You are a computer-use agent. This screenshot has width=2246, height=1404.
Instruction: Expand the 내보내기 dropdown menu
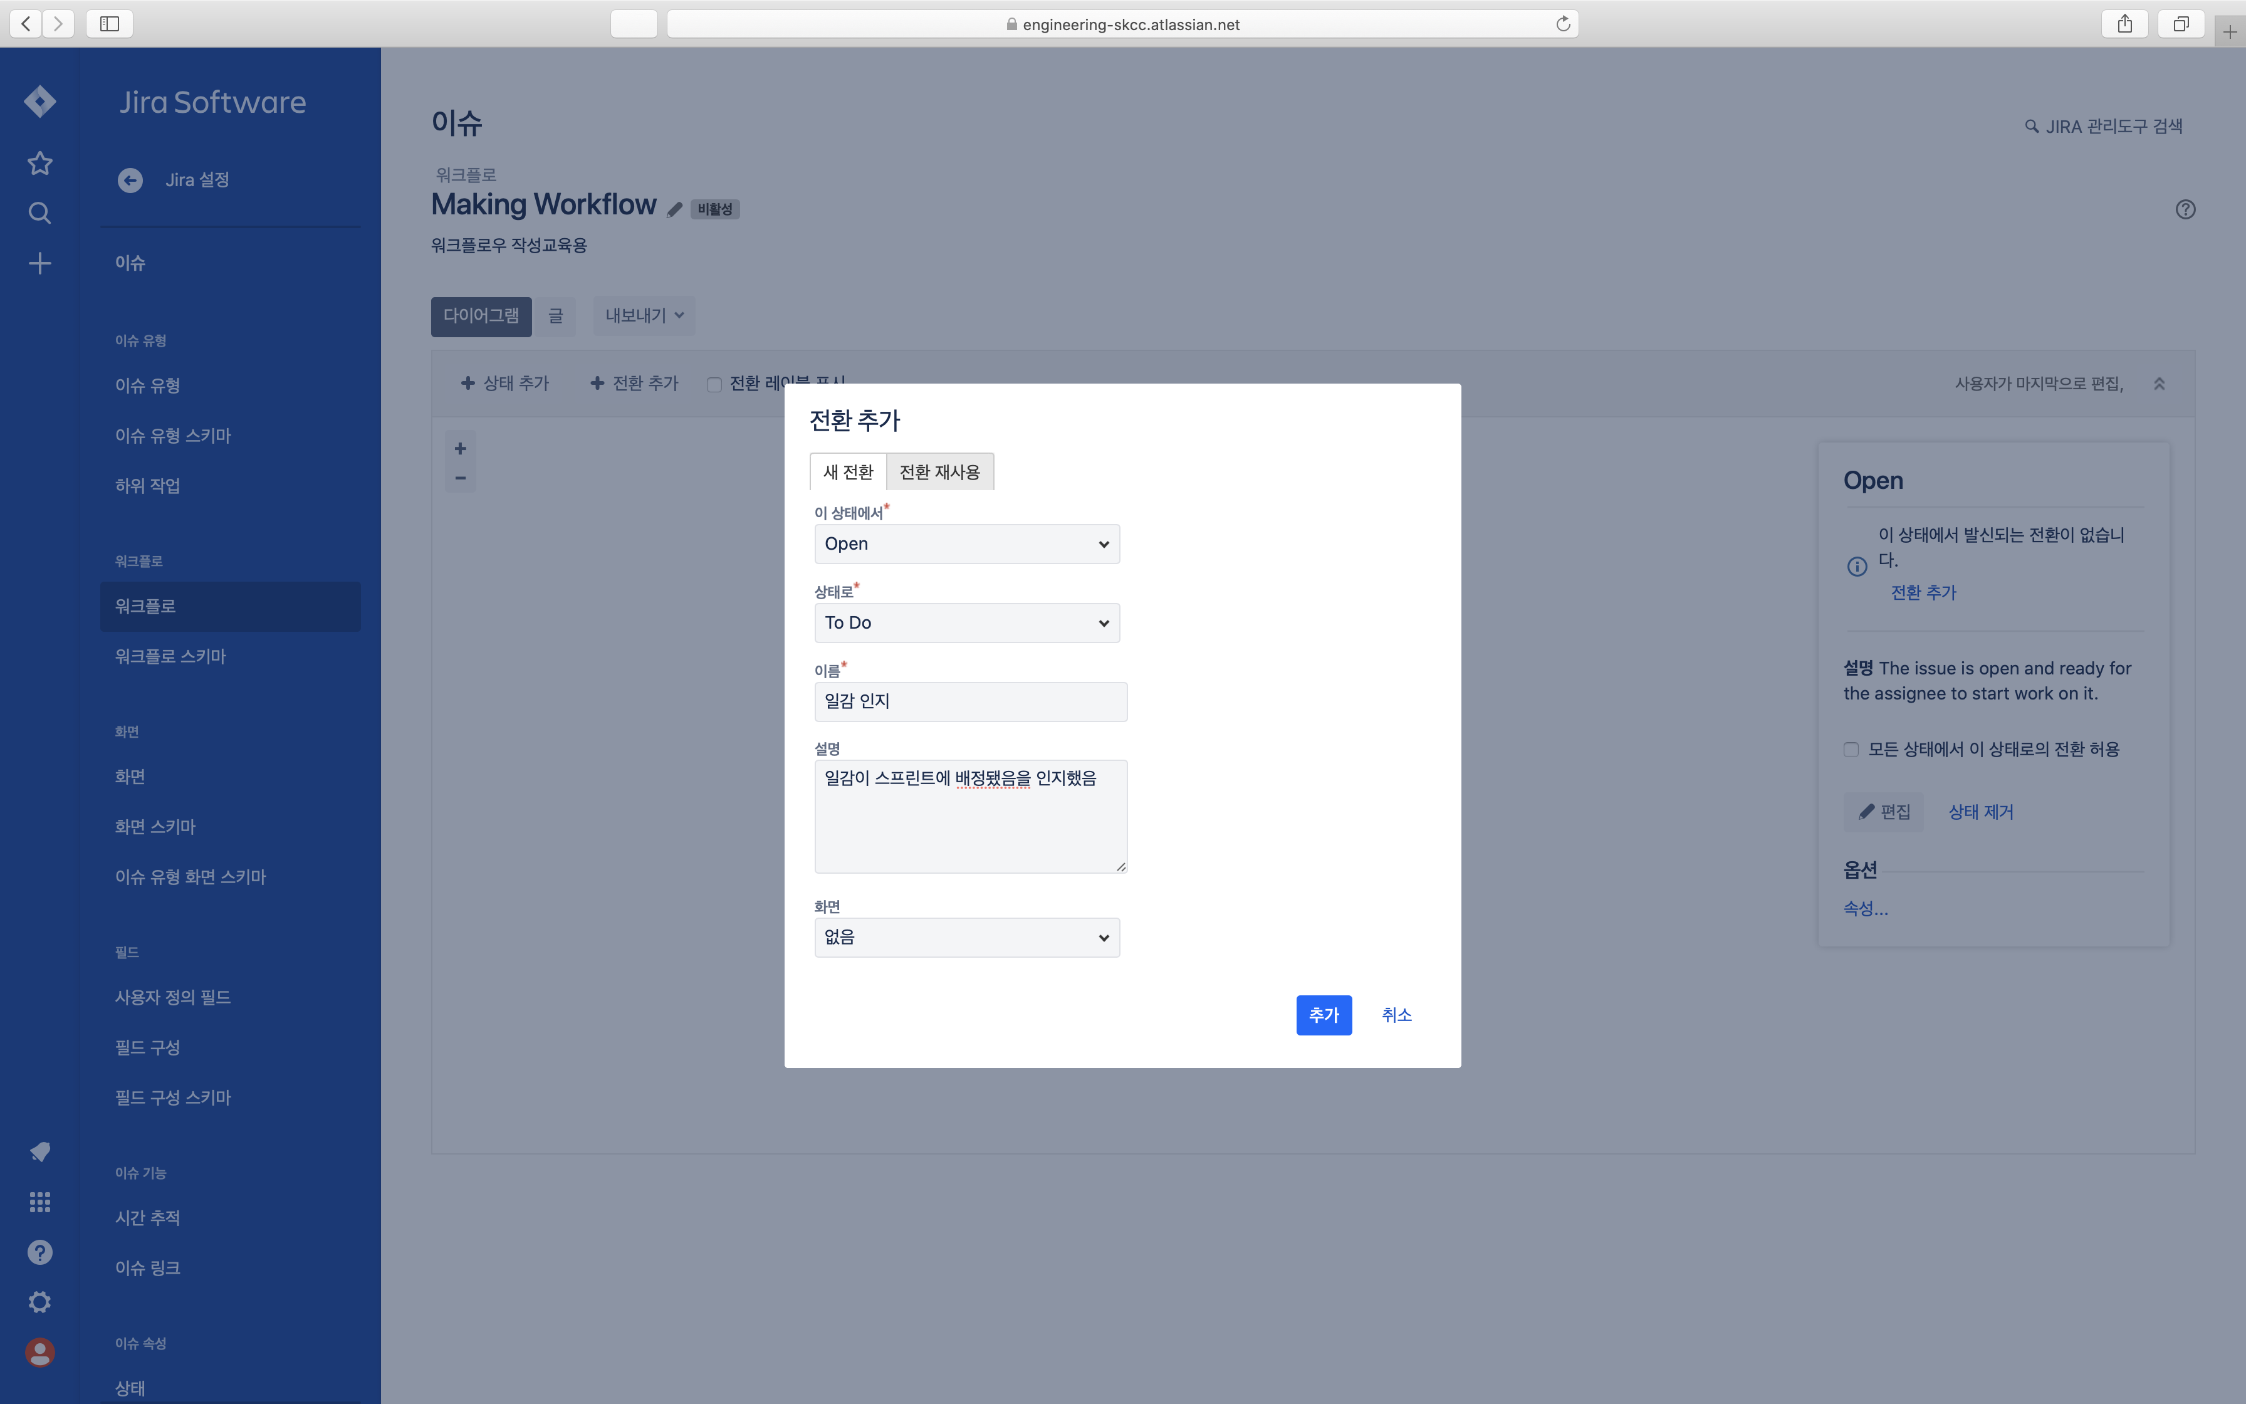click(x=644, y=316)
